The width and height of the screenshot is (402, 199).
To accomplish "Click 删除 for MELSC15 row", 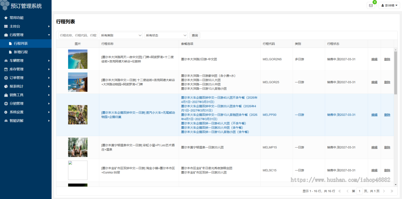I will point(387,170).
